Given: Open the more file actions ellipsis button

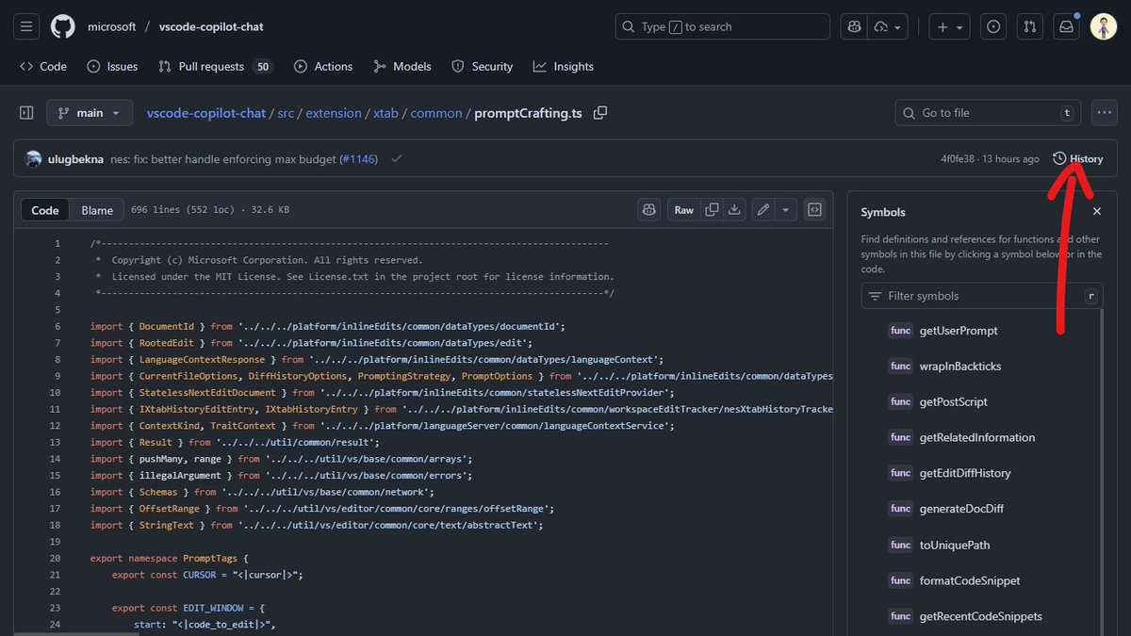Looking at the screenshot, I should pyautogui.click(x=1104, y=113).
